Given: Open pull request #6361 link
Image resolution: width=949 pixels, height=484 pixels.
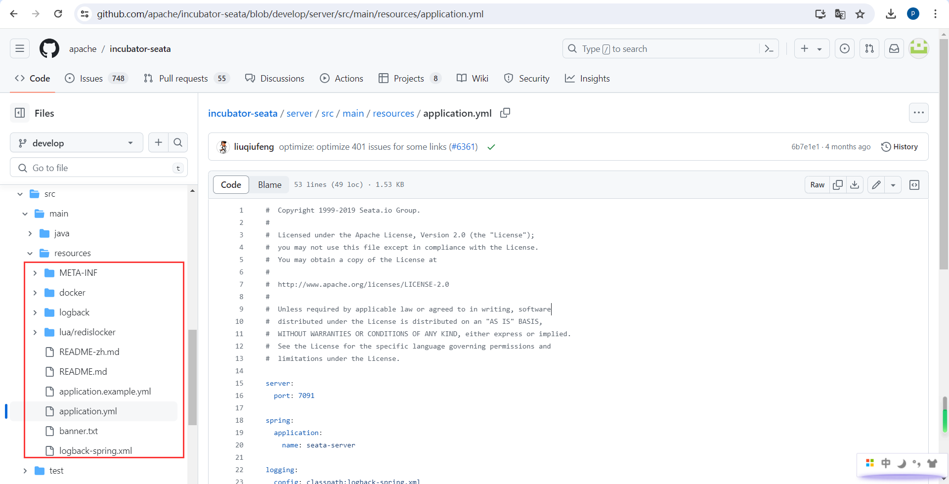Looking at the screenshot, I should [463, 147].
